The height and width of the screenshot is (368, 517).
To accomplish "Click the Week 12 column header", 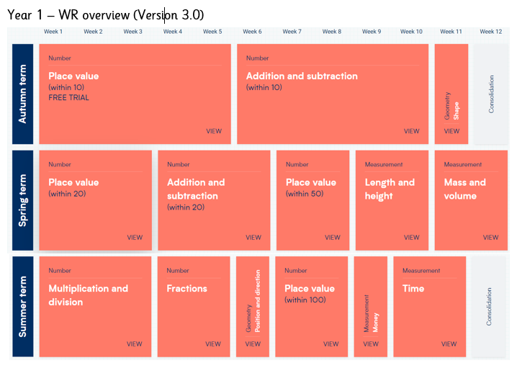I will [491, 32].
